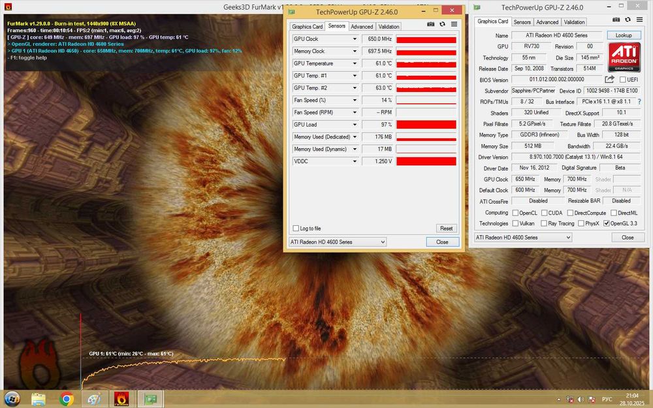Click camera icon in Graphics Card window
Screen dimensions: 653x408
tap(616, 20)
